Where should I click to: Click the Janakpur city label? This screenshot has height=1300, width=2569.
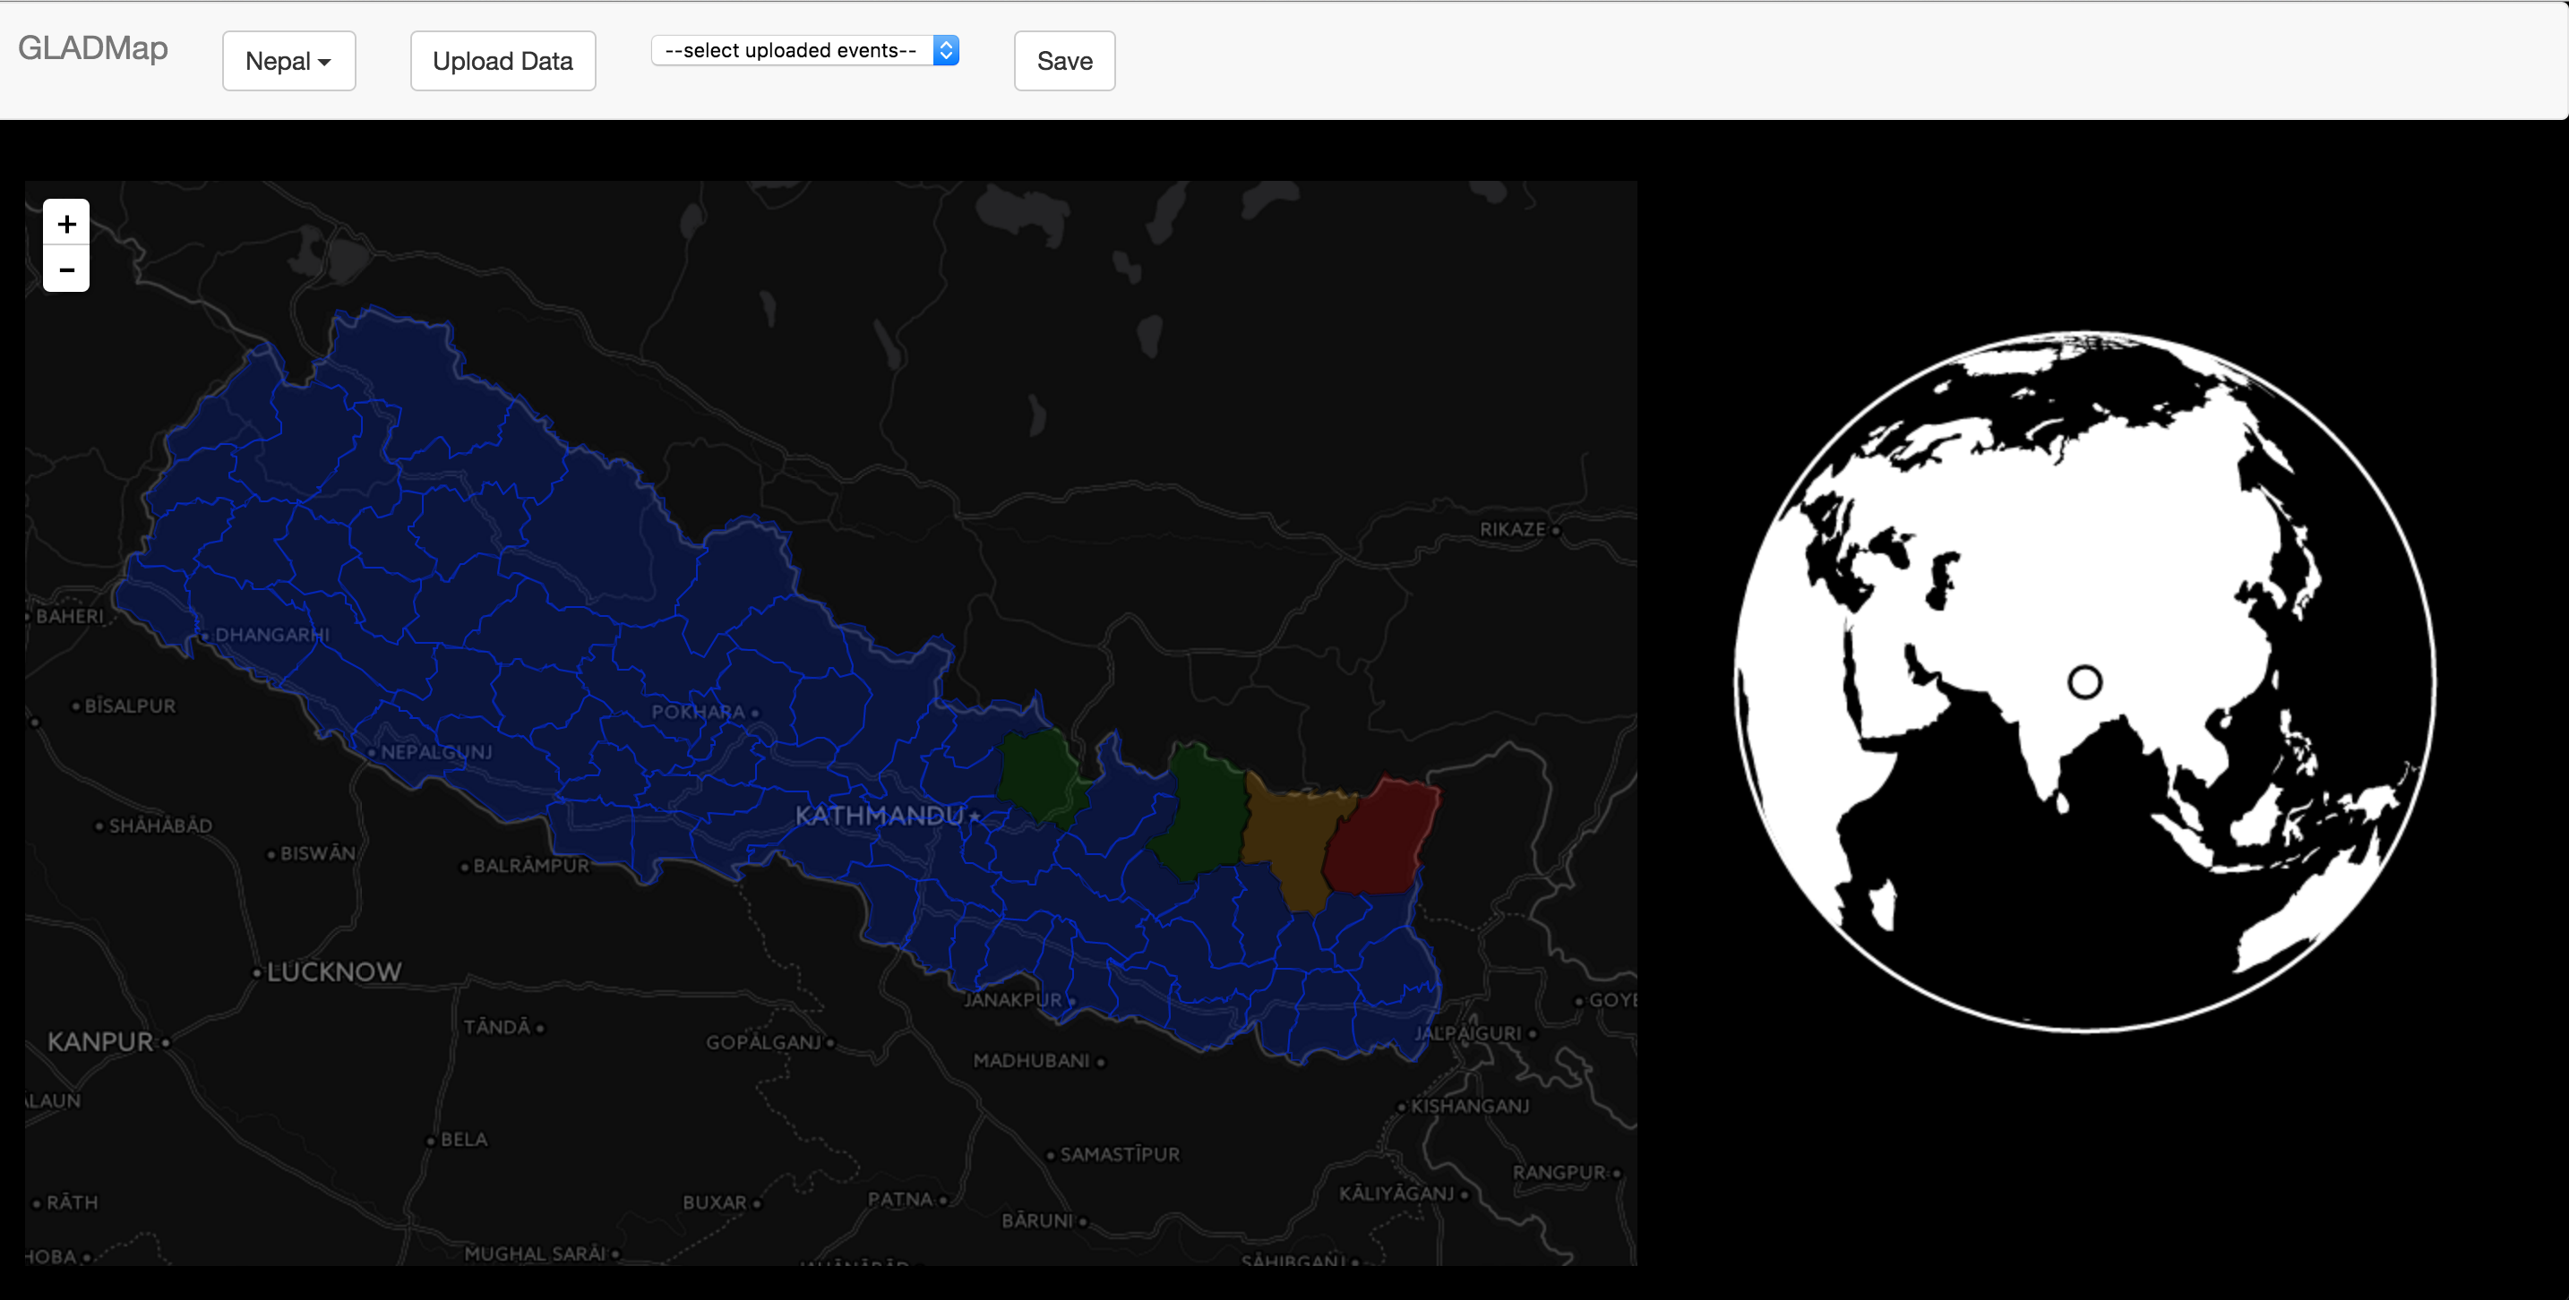pyautogui.click(x=1013, y=999)
